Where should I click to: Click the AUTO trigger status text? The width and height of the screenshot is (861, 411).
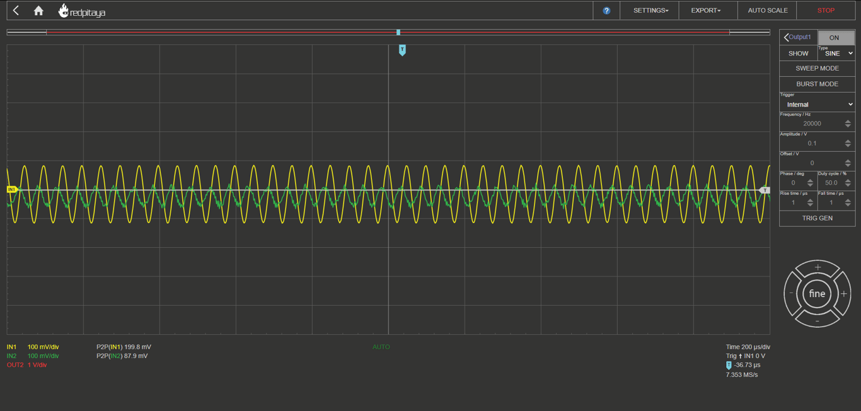(381, 347)
